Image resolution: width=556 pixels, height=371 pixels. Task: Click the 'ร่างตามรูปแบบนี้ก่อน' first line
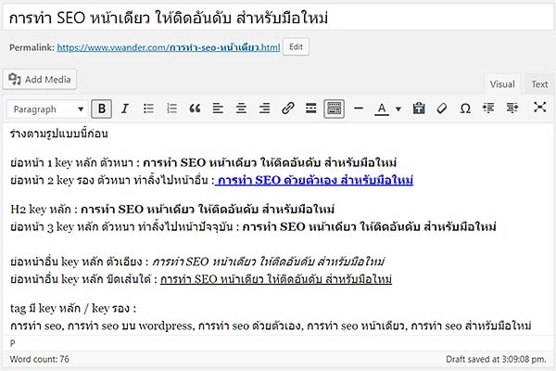59,134
